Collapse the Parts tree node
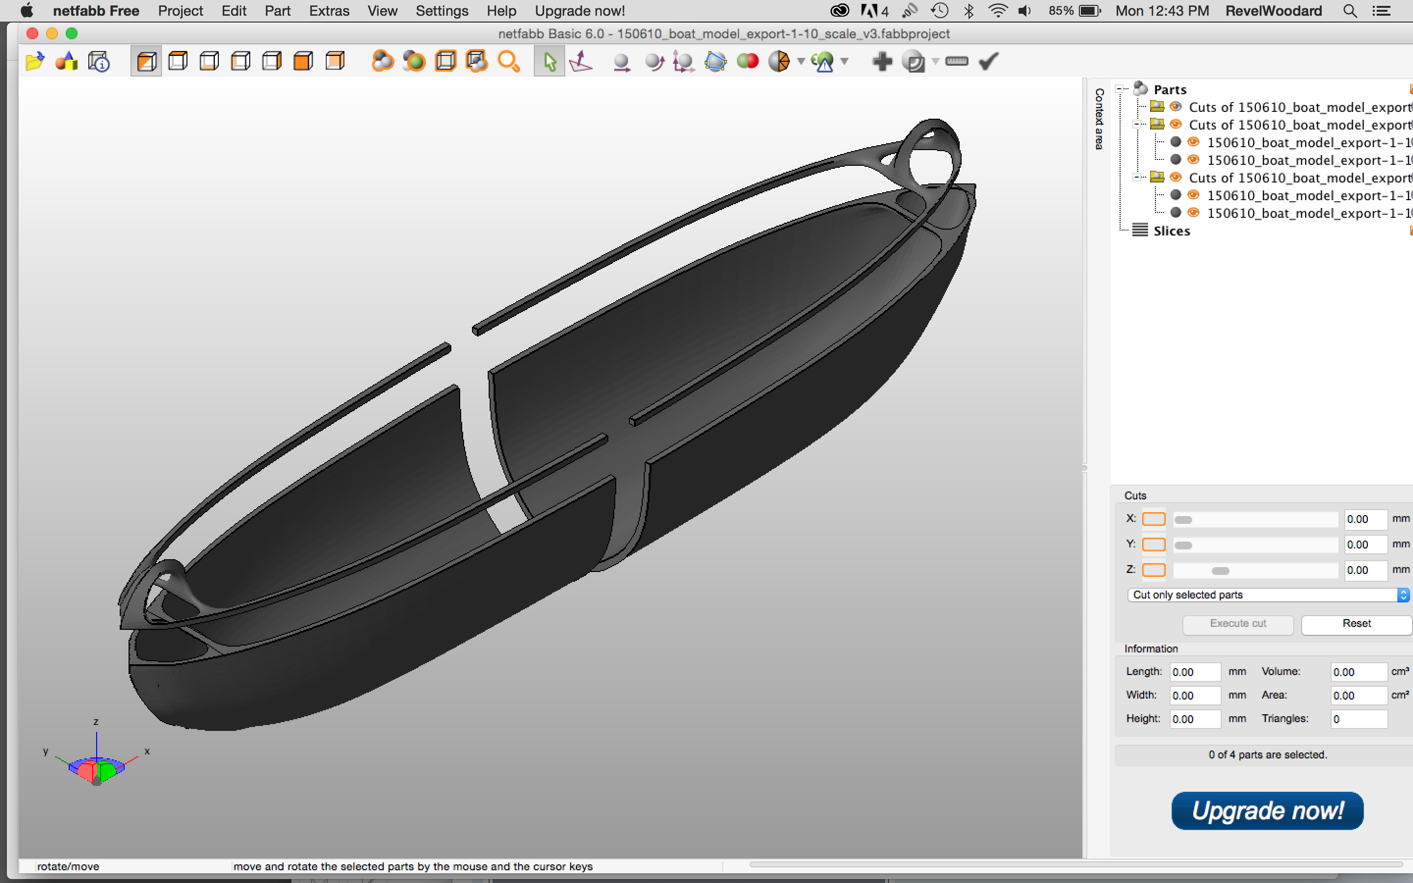This screenshot has height=883, width=1413. point(1119,89)
